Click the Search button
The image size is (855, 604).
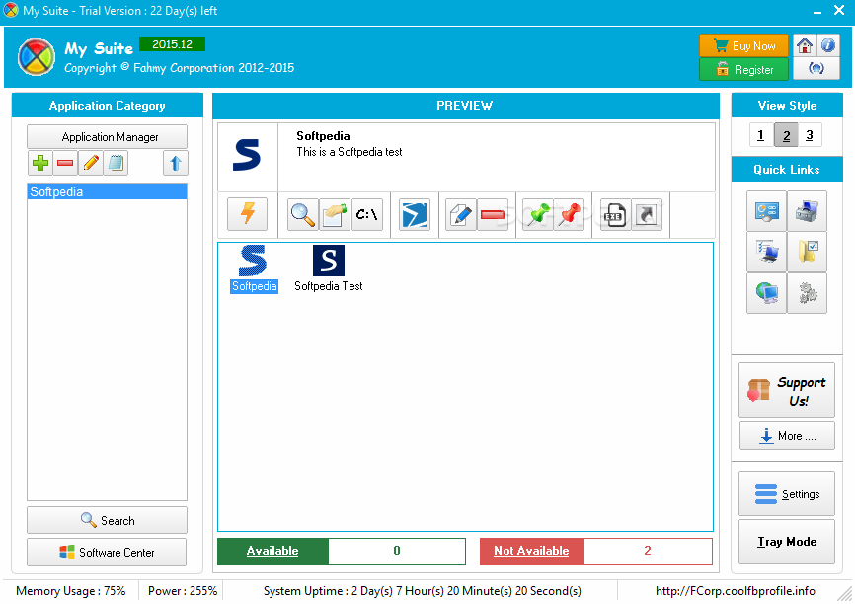click(x=107, y=520)
